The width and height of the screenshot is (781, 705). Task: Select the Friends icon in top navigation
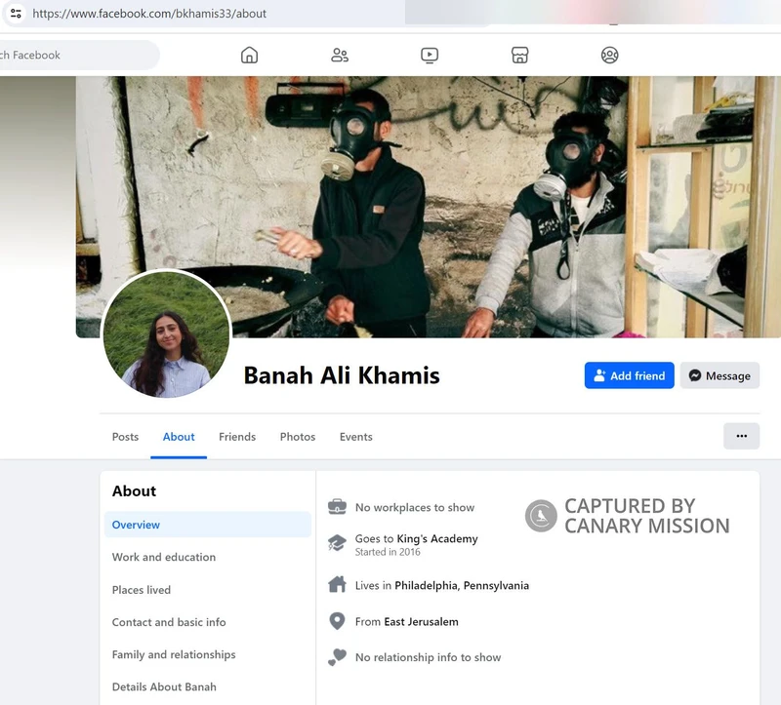click(339, 56)
